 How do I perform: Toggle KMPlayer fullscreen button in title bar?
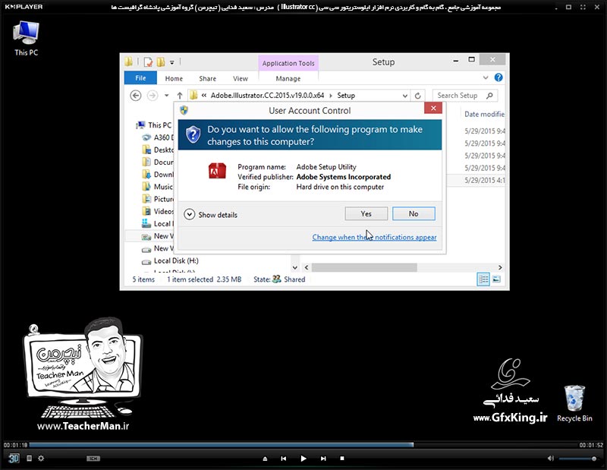583,7
